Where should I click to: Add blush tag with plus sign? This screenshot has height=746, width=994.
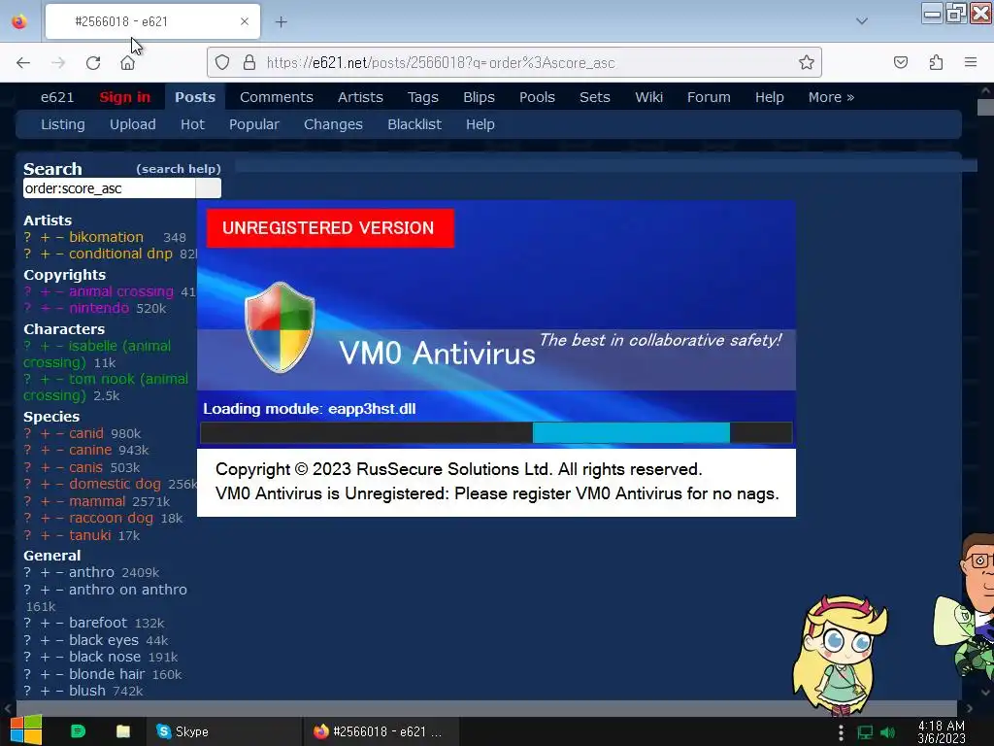[45, 691]
